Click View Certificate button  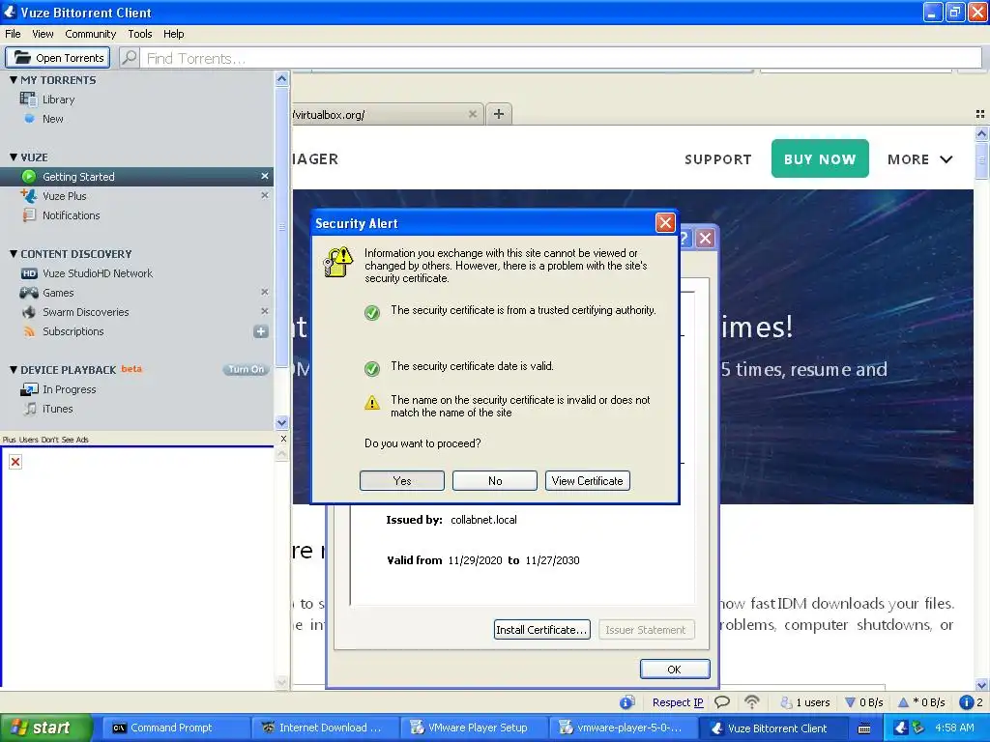click(x=587, y=481)
